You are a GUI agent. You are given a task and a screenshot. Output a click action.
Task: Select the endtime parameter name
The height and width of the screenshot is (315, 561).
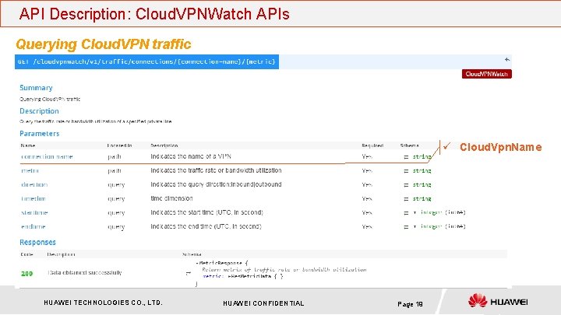point(34,226)
